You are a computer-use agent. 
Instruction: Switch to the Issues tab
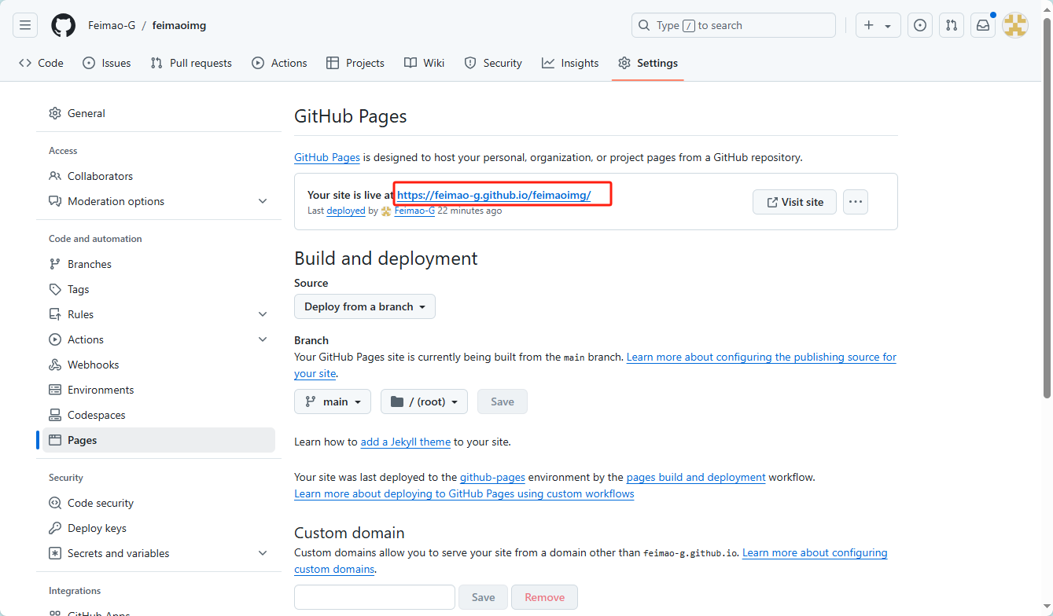[107, 63]
